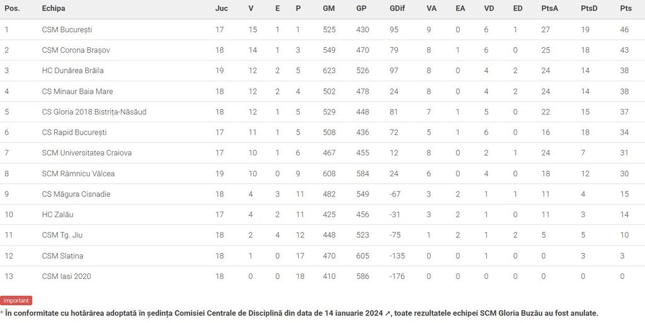Click the Juc column header
This screenshot has height=323, width=645.
[222, 9]
